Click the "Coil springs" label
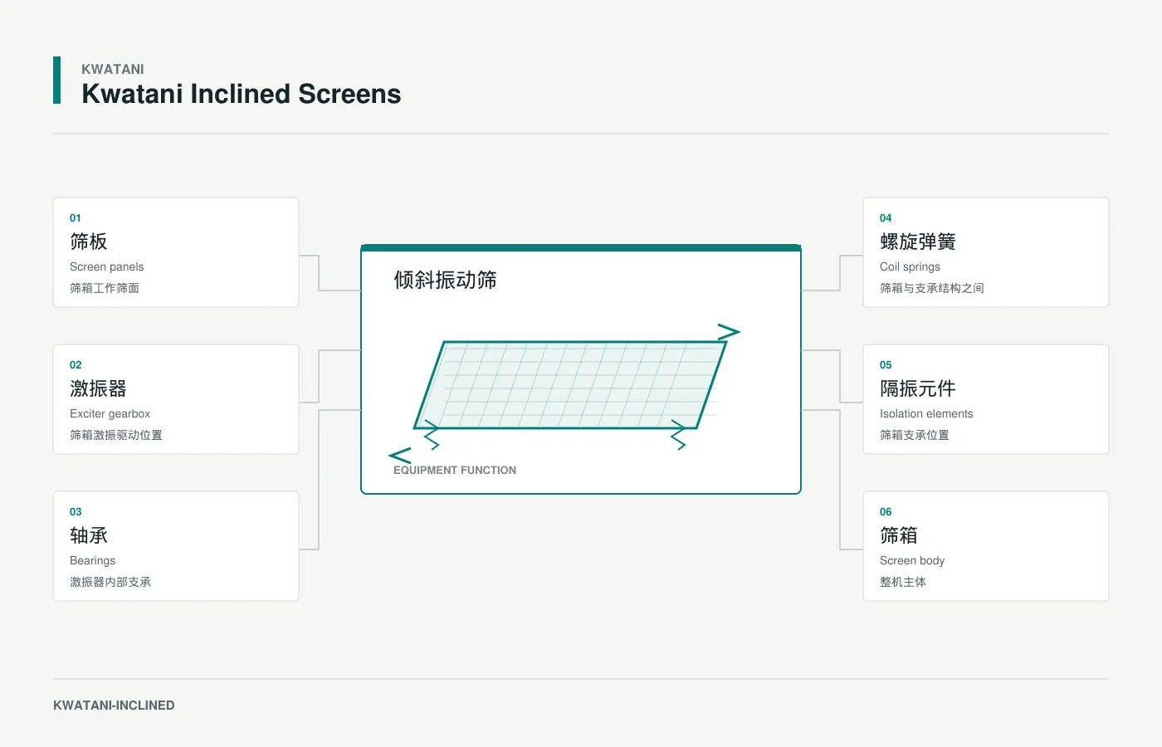Screen dimensions: 1162x747 [x=911, y=266]
